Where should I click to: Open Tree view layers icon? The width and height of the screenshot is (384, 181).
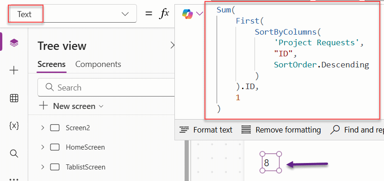14,43
